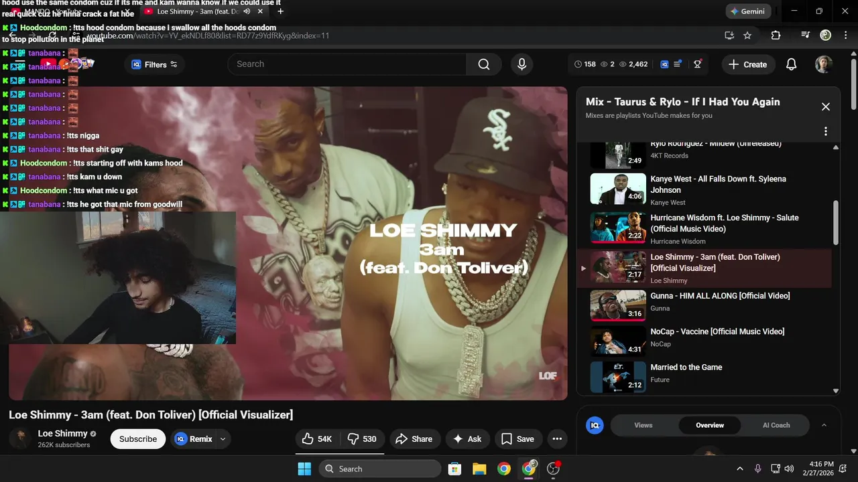Click the playlist scrollbar thumb

[836, 223]
